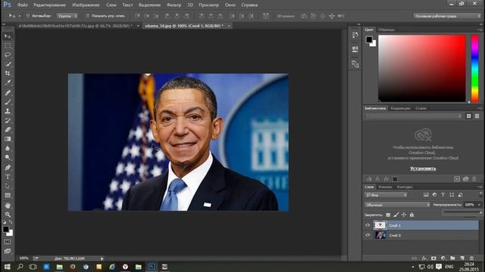The width and height of the screenshot is (485, 272).
Task: Open the opacity slider arrow
Action: click(x=480, y=205)
